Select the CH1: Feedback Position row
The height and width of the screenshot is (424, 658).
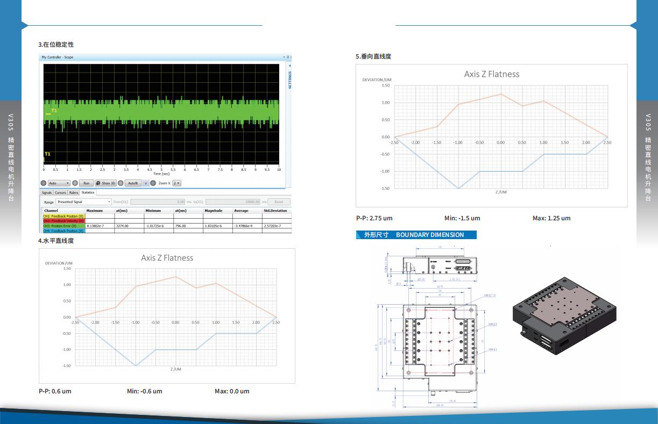(63, 216)
